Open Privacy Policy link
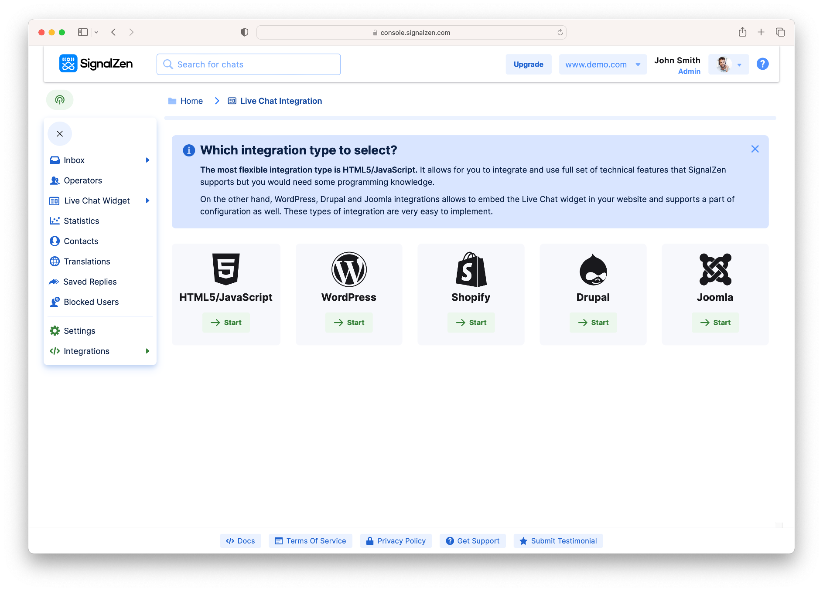 click(x=396, y=541)
